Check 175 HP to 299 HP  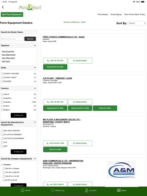click(x=4, y=173)
